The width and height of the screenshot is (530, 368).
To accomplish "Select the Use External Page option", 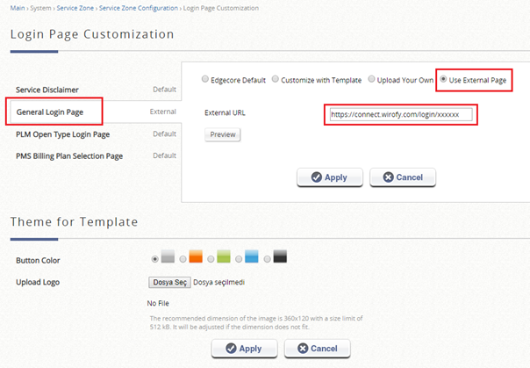I will pyautogui.click(x=444, y=80).
